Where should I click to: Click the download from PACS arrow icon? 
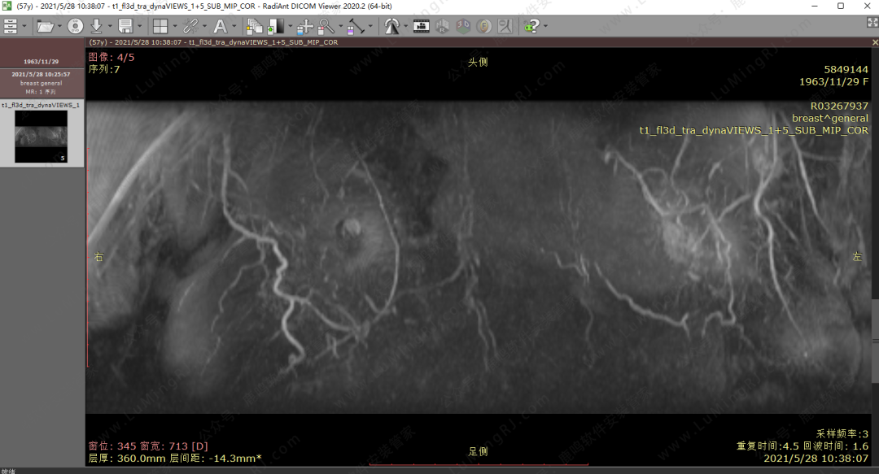96,26
